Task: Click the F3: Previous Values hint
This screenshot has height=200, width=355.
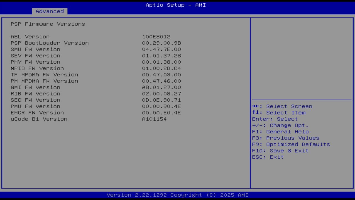Action: tap(286, 138)
